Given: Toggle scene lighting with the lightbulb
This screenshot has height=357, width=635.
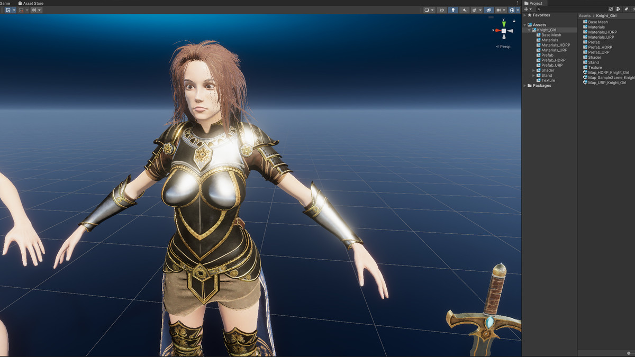Looking at the screenshot, I should click(453, 10).
